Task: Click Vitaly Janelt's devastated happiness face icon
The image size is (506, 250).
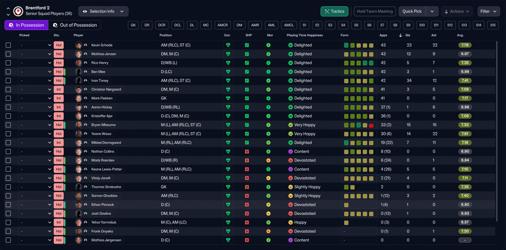Action: (291, 178)
